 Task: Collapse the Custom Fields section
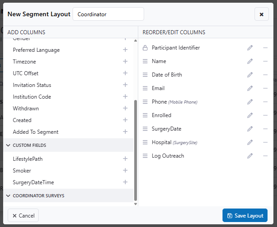[8, 145]
